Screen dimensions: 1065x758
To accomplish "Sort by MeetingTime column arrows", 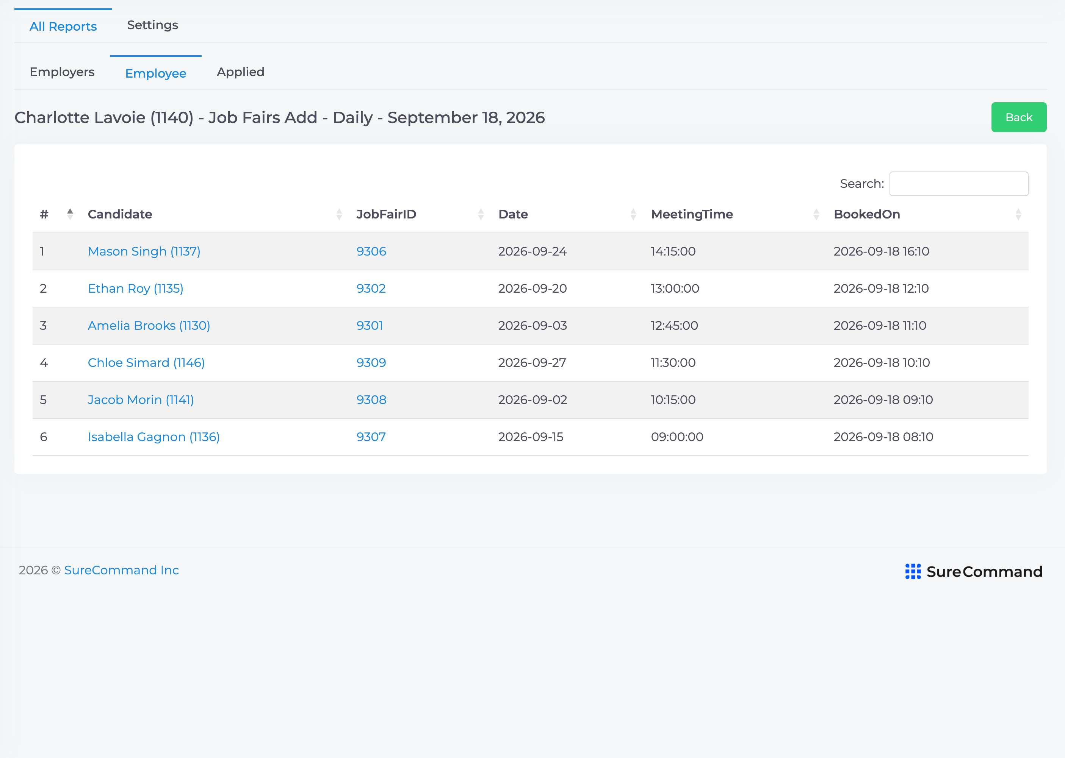I will tap(816, 214).
